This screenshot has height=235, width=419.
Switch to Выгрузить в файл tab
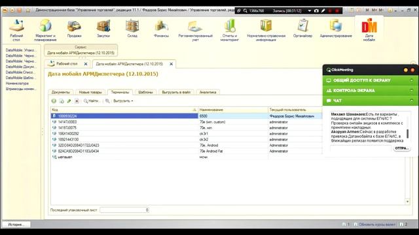coord(176,92)
